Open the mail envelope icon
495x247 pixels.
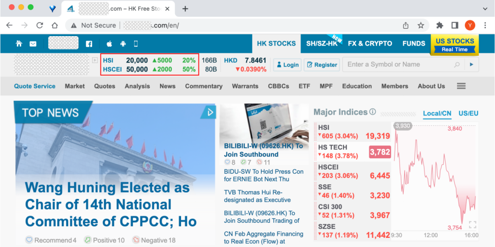(33, 44)
